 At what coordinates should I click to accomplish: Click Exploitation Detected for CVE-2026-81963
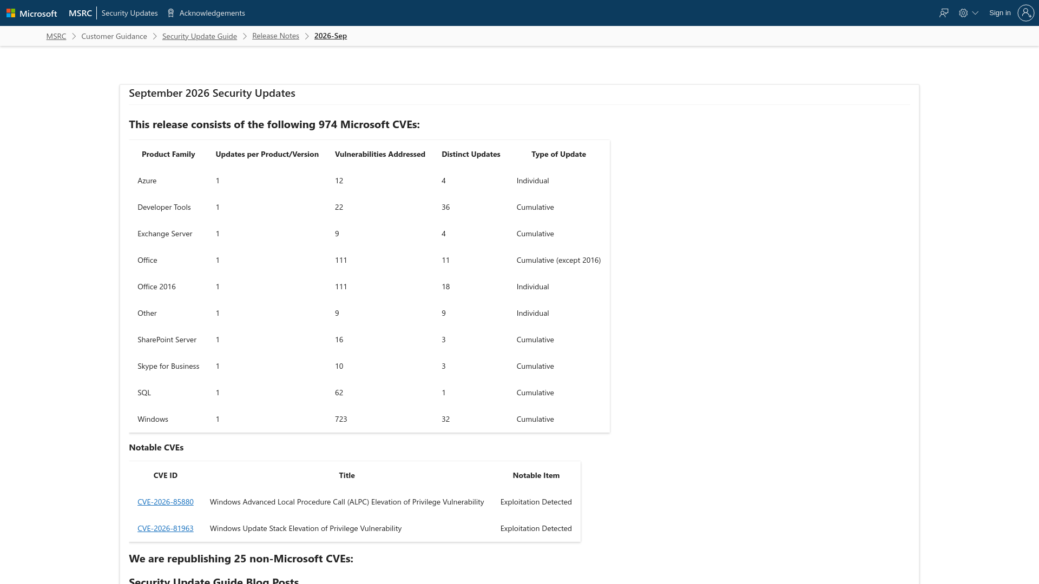(x=536, y=528)
